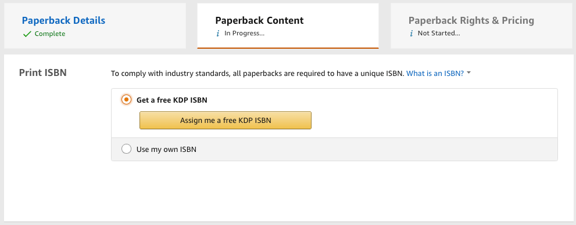Open the What is an ISBN? link
This screenshot has height=225, width=576.
435,73
